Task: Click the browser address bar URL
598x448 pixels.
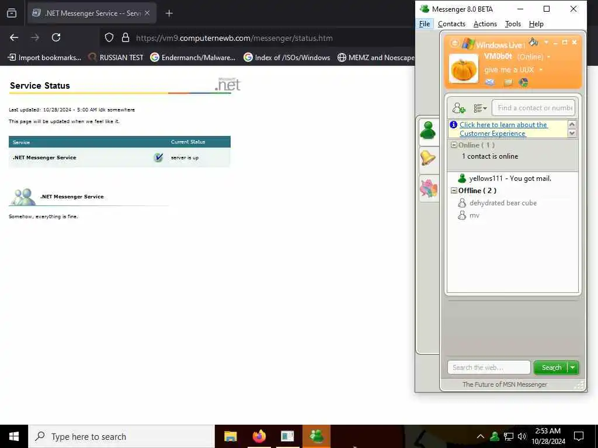Action: (234, 38)
